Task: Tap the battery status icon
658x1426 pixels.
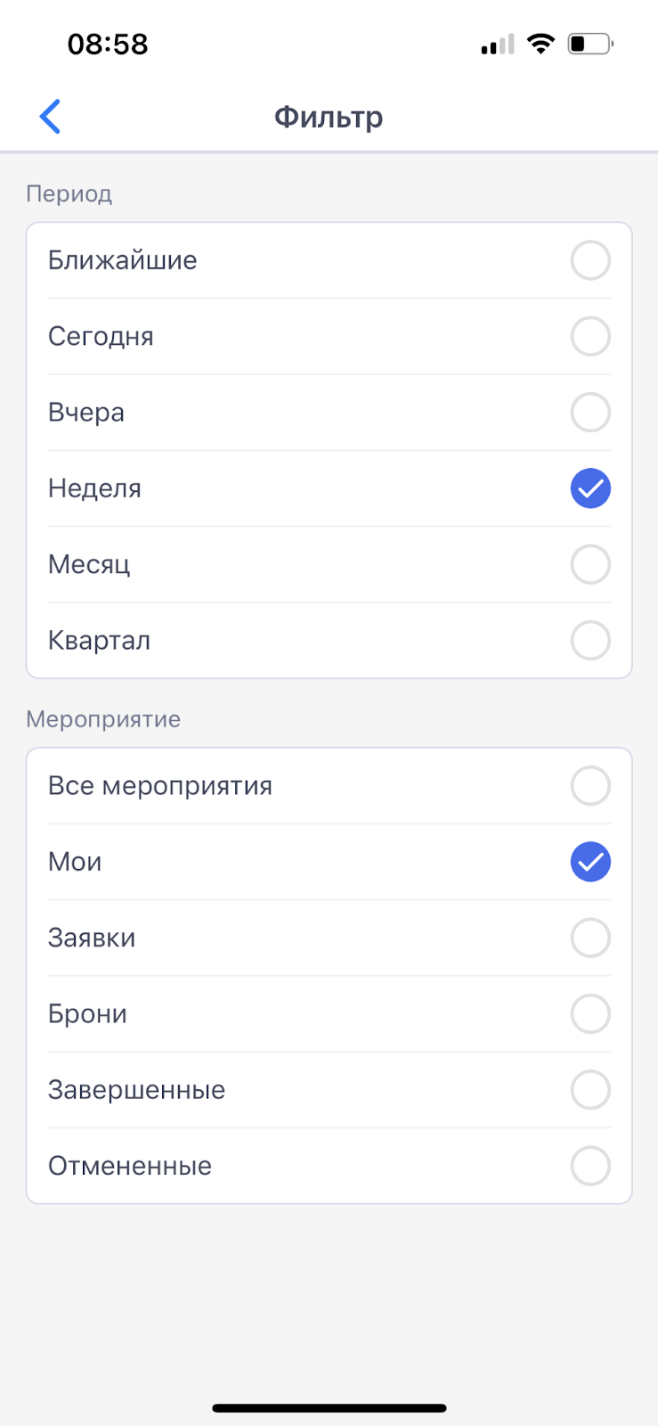Action: coord(590,44)
